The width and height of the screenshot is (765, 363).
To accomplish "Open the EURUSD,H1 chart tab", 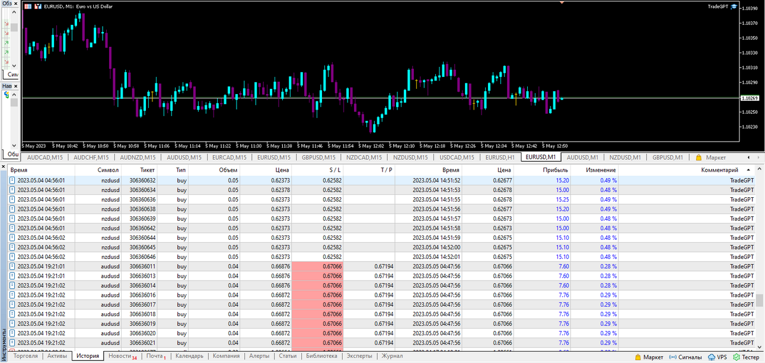I will pos(500,158).
